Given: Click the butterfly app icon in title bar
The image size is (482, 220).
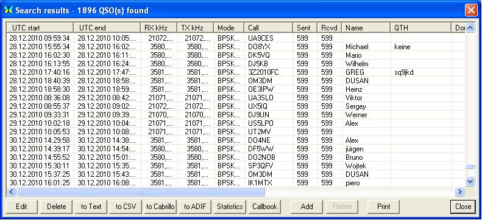Looking at the screenshot, I should 9,10.
